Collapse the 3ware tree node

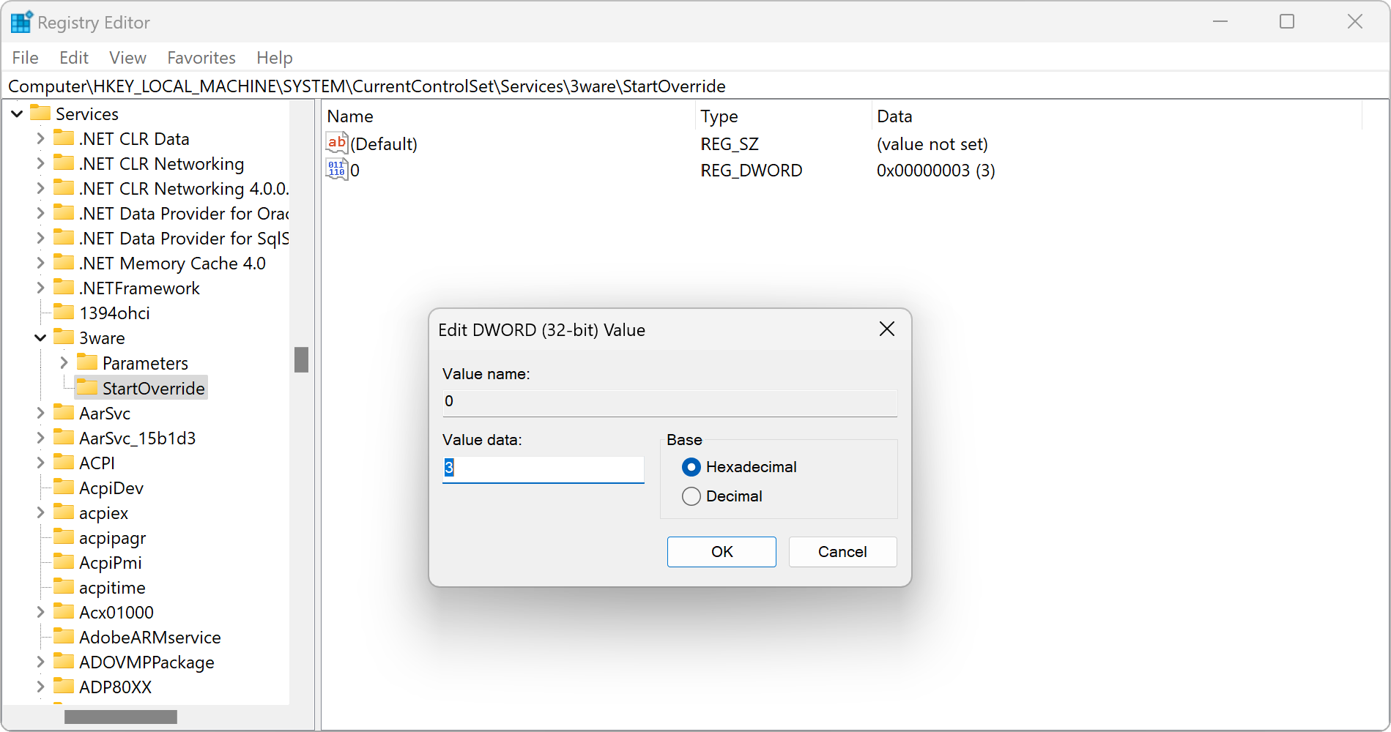pyautogui.click(x=40, y=337)
